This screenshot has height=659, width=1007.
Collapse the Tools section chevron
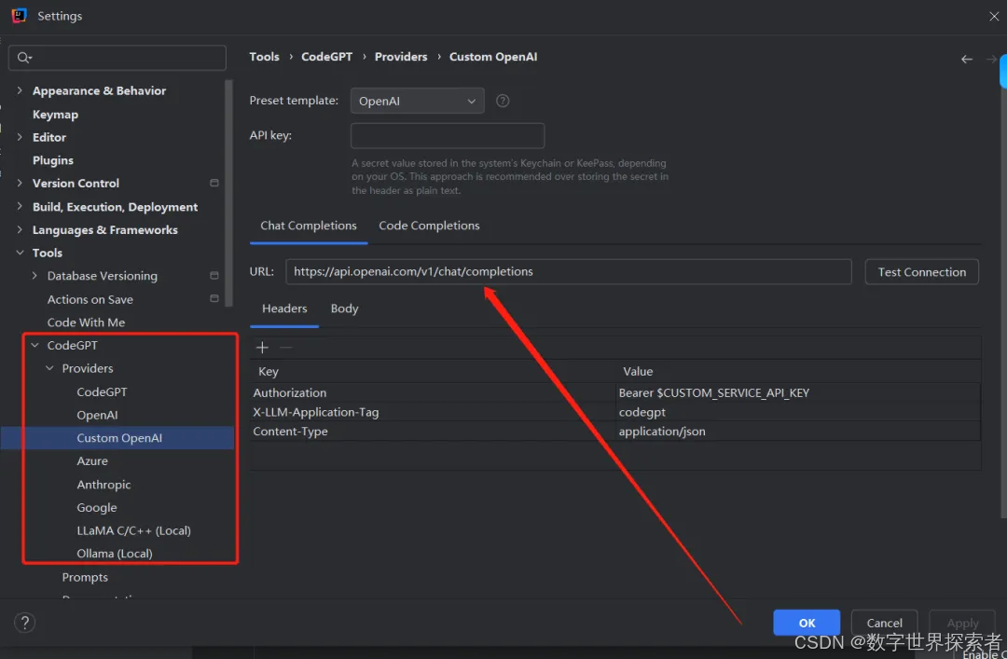[20, 253]
